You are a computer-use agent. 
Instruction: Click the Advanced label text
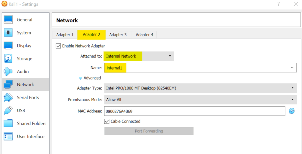tap(92, 78)
